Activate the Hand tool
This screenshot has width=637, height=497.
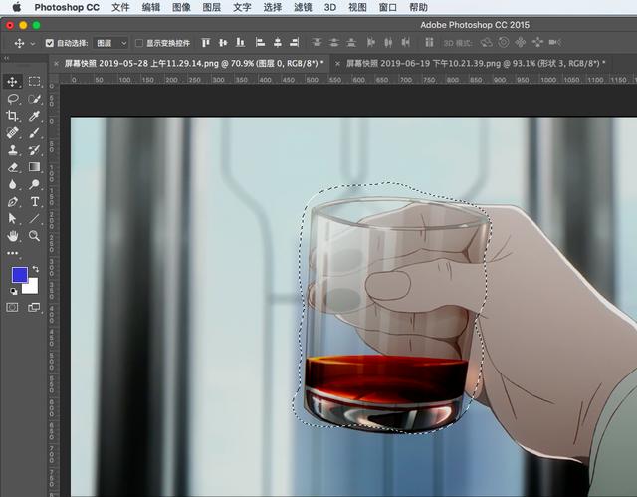[x=12, y=236]
